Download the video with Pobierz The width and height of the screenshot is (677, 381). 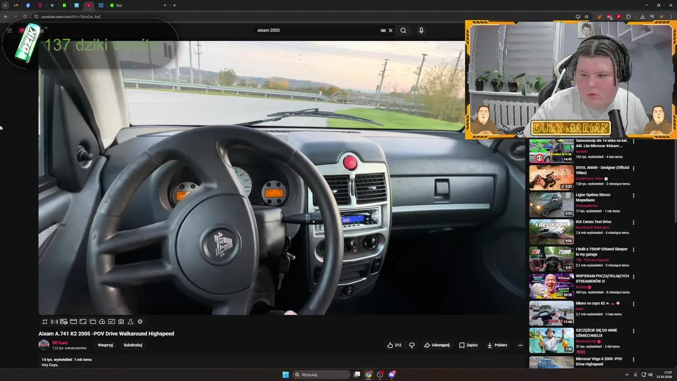pyautogui.click(x=497, y=345)
